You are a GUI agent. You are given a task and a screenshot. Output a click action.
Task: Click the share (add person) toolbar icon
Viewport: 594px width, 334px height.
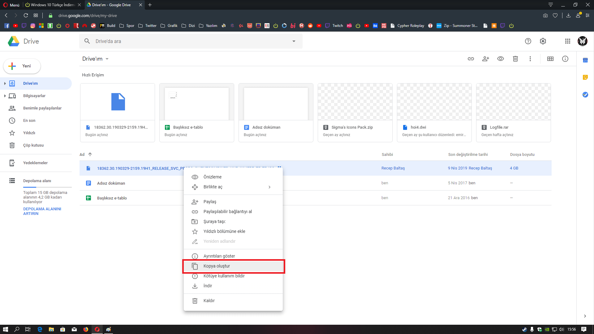(485, 59)
